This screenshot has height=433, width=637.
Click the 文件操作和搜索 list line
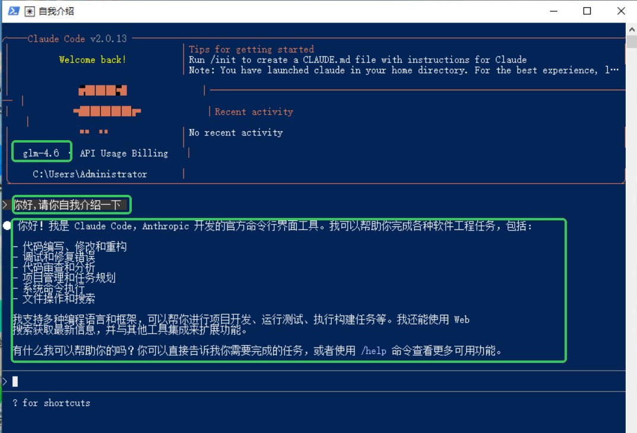tap(54, 298)
